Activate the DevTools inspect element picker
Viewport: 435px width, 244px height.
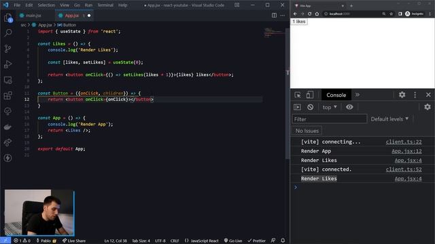pyautogui.click(x=298, y=95)
